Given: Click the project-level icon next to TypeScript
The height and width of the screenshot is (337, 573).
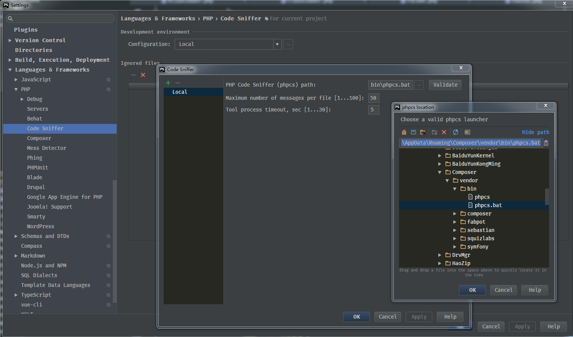Looking at the screenshot, I should [x=109, y=295].
